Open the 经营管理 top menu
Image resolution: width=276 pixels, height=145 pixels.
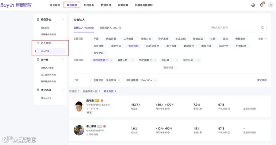(55, 5)
